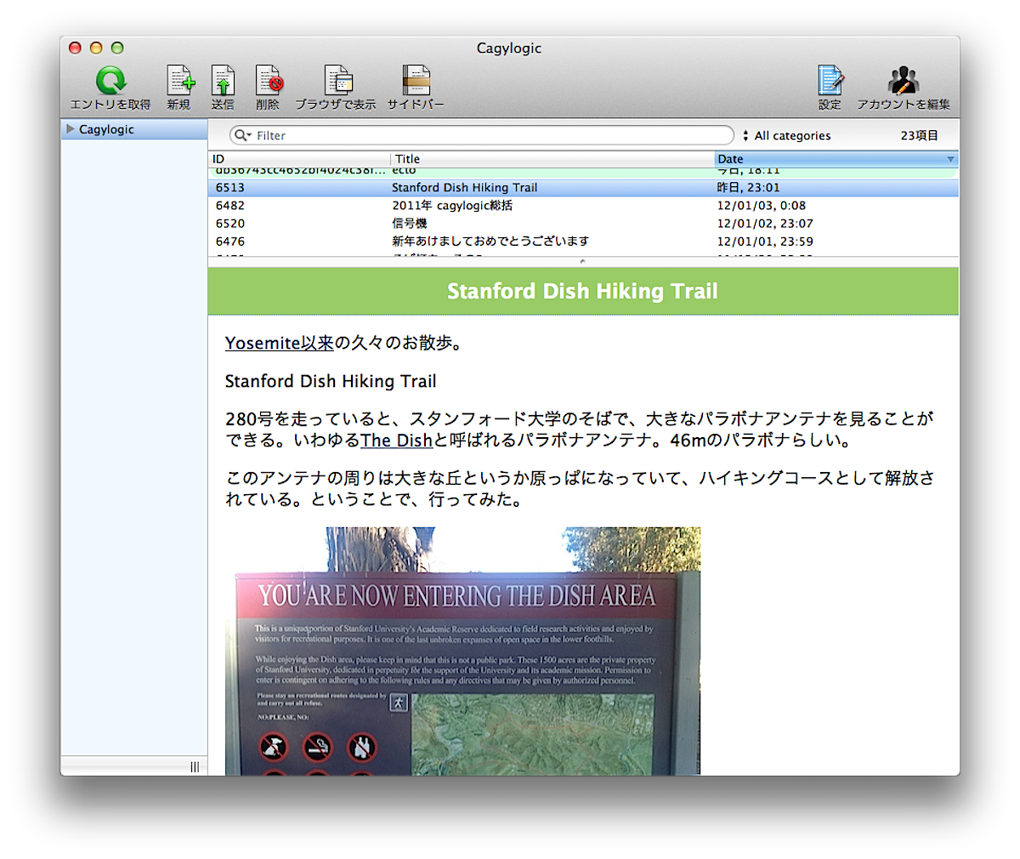
Task: Delete entry using 削除 icon
Action: [x=268, y=82]
